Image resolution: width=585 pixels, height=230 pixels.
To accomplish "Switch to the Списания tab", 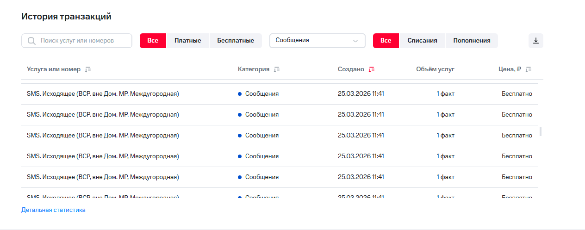I will point(422,41).
